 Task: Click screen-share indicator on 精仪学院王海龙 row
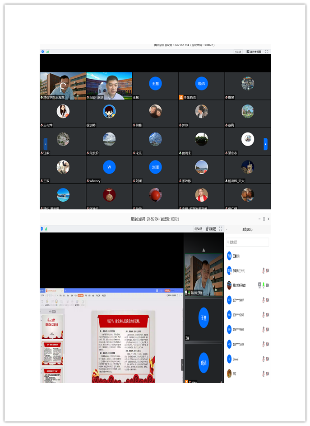(259, 285)
